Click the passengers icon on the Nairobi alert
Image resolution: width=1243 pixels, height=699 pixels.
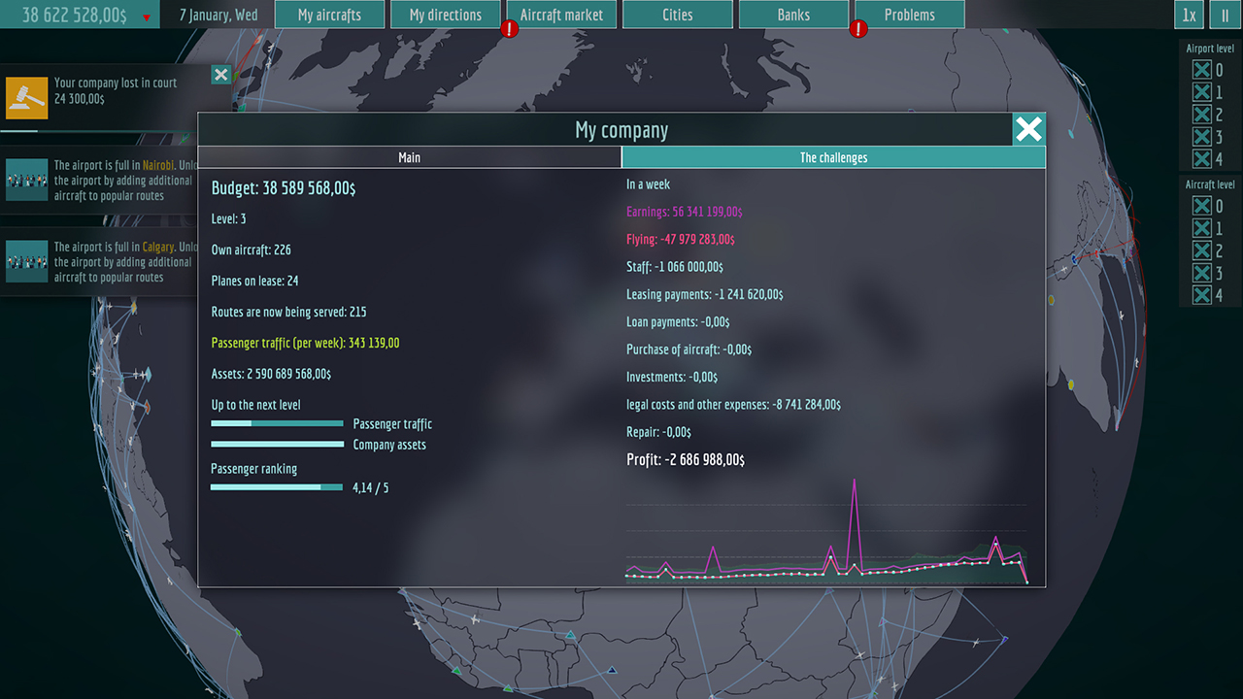point(26,180)
